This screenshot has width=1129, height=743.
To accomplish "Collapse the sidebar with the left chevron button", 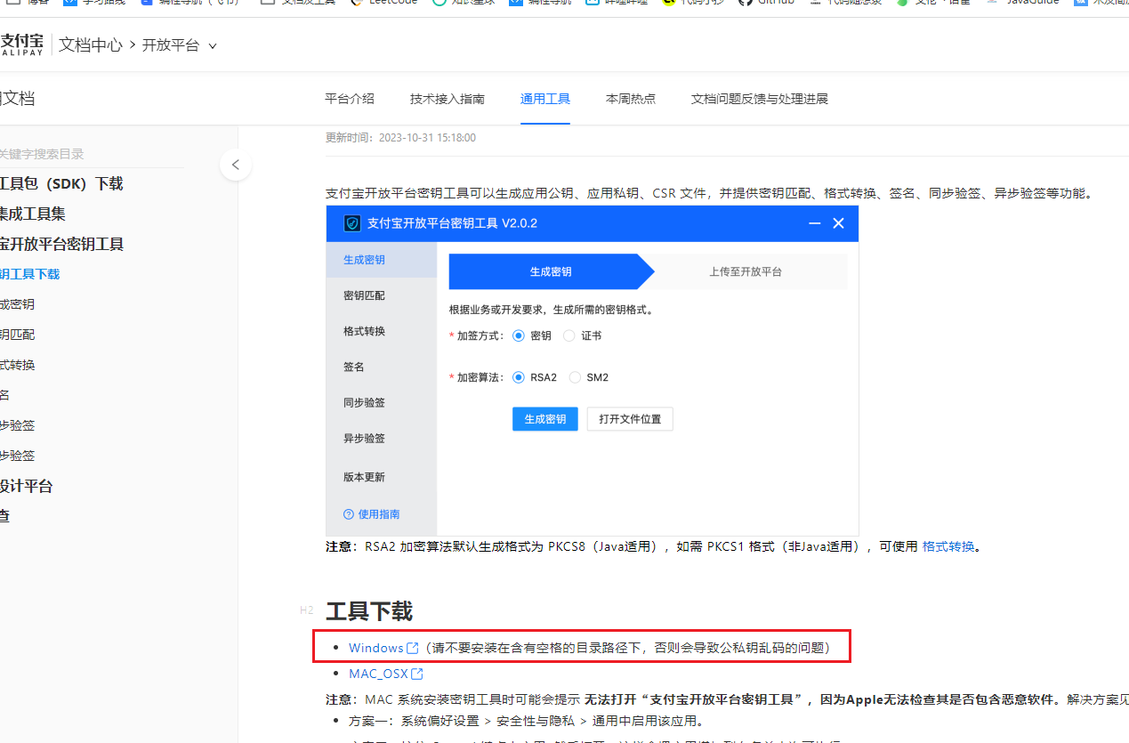I will [x=236, y=165].
